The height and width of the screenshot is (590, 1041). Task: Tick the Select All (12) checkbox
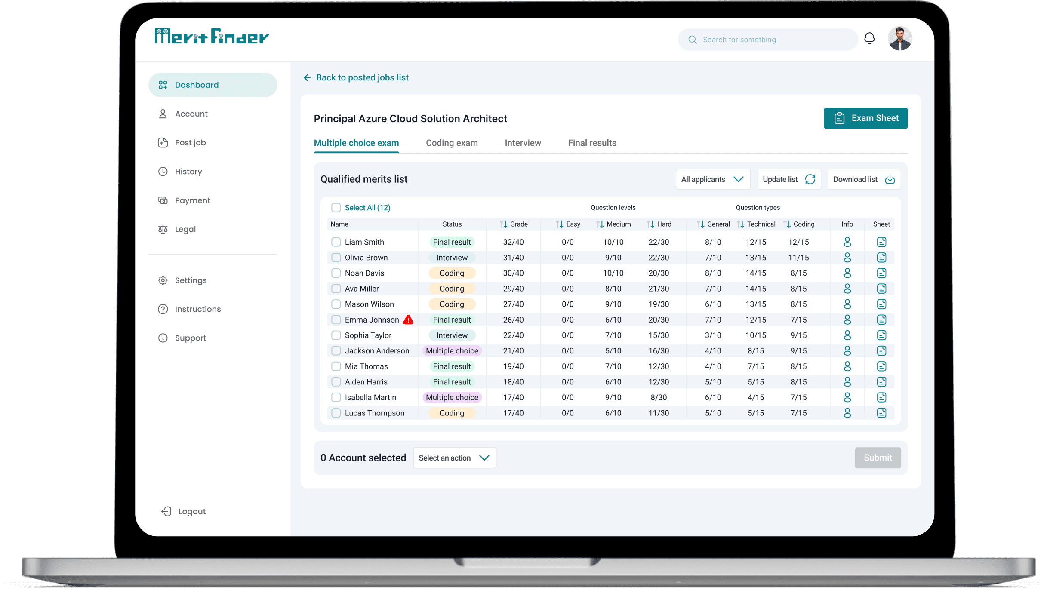(x=336, y=208)
